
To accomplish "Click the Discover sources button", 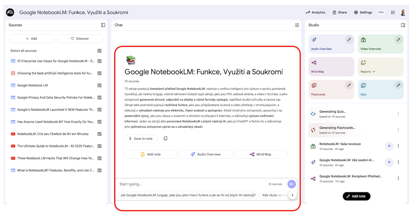I will (x=80, y=39).
